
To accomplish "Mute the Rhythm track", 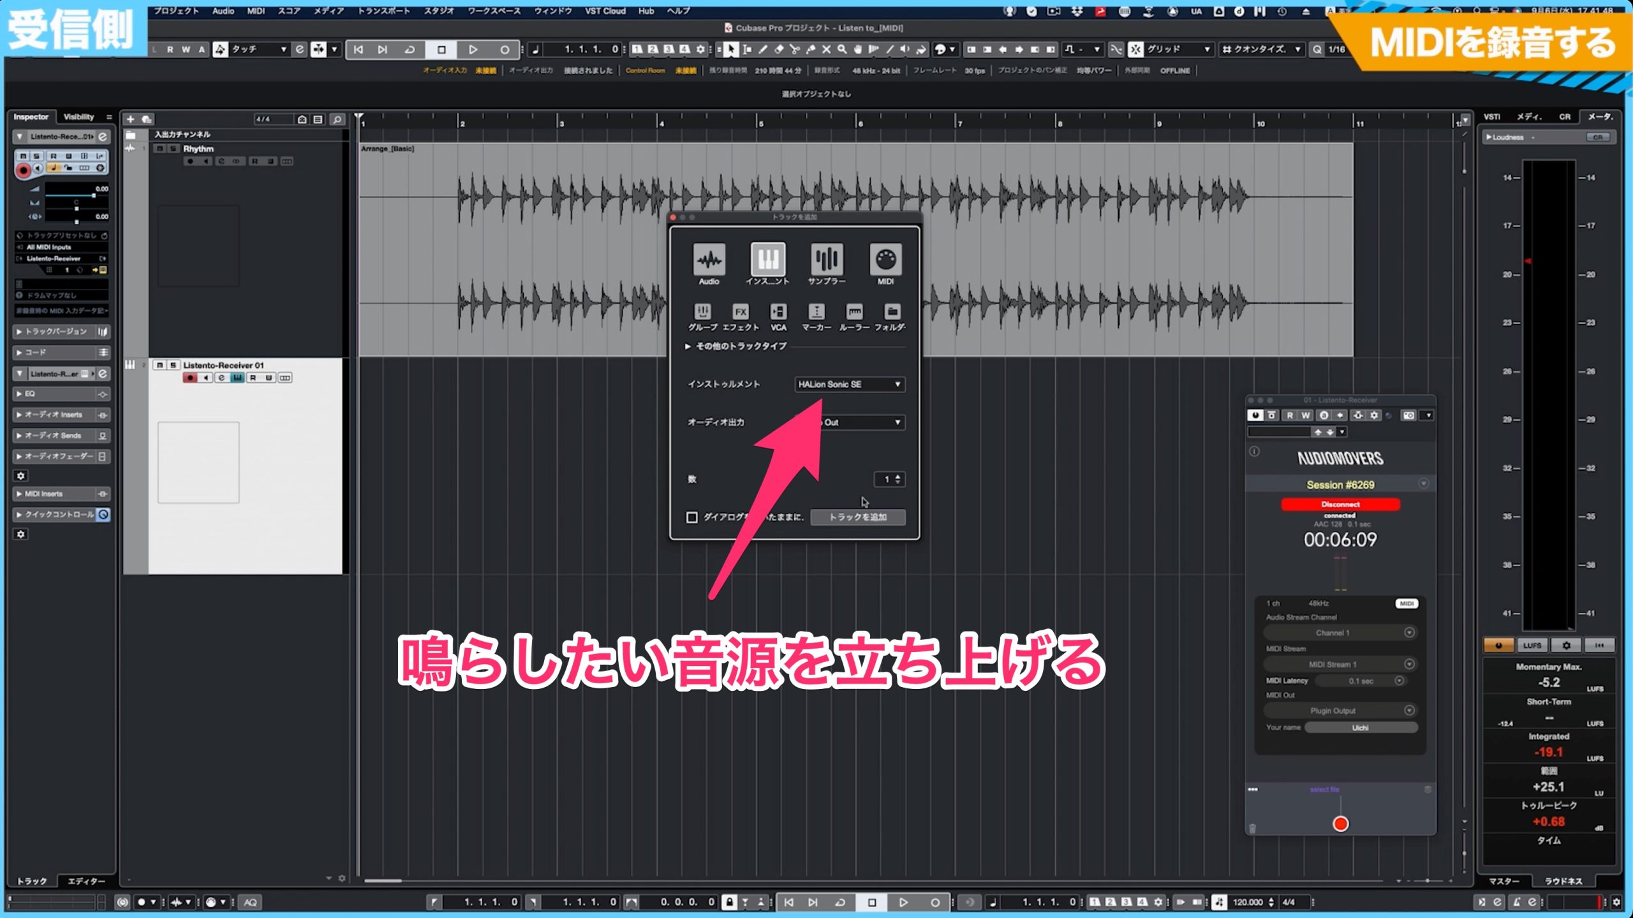I will pos(159,149).
